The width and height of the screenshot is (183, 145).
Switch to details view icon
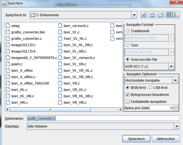(x=176, y=15)
